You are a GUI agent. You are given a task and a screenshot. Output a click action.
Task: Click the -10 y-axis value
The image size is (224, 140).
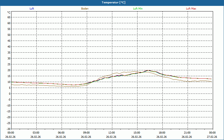point(9,106)
